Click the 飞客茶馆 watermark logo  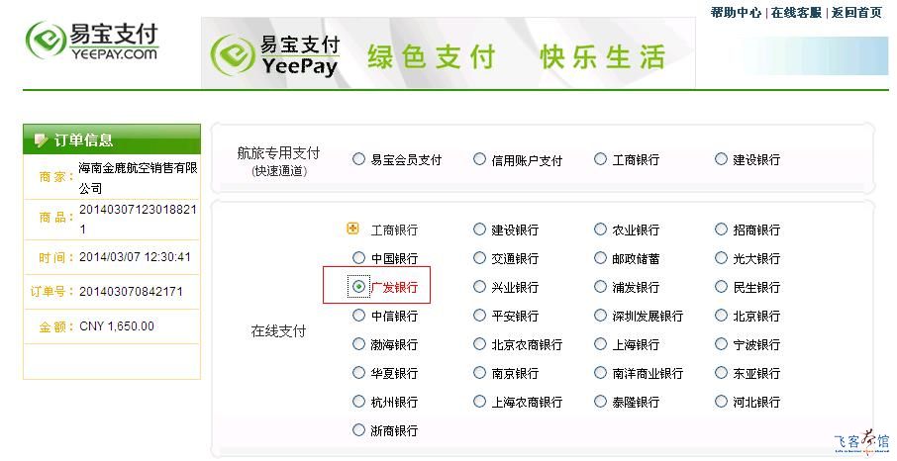862,442
